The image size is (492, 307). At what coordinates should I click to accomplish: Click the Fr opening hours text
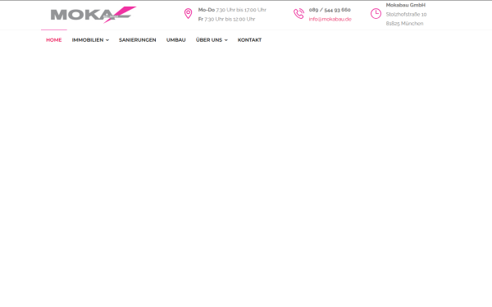226,19
